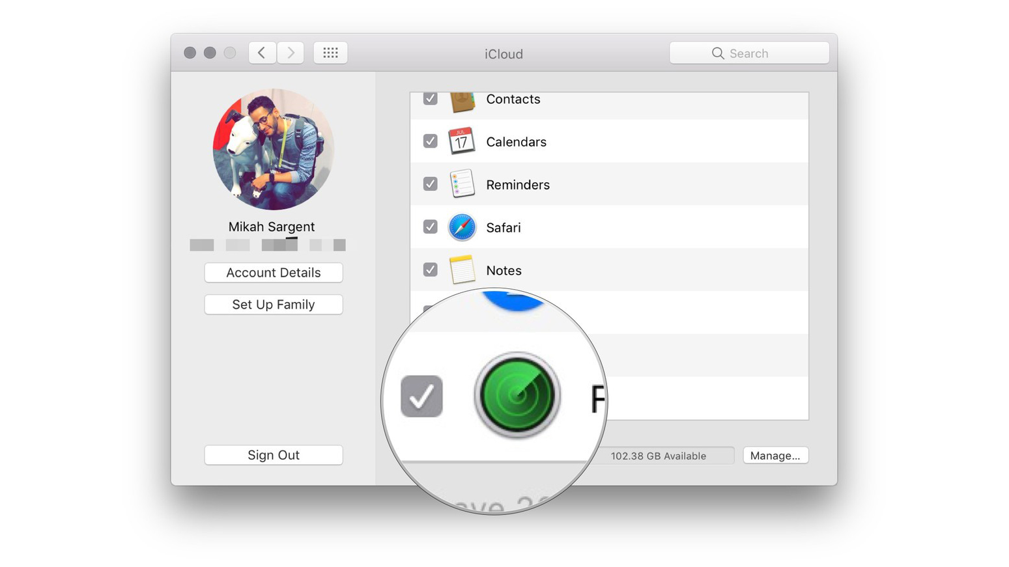The height and width of the screenshot is (567, 1009).
Task: Open Manage... storage button
Action: (775, 456)
